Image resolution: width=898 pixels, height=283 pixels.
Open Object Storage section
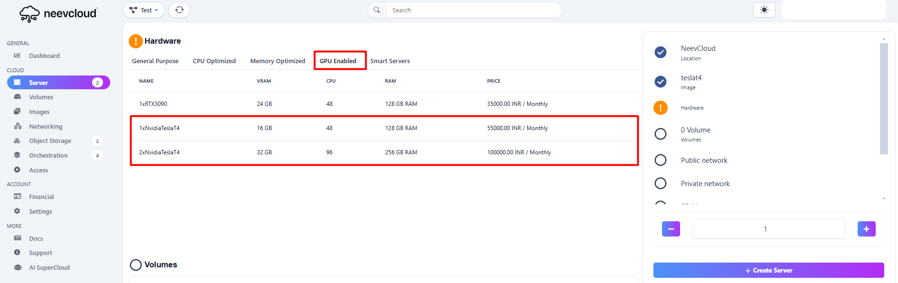pos(50,141)
